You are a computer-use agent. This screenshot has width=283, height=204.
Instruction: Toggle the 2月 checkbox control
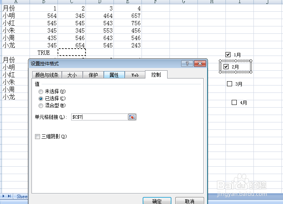click(x=226, y=67)
